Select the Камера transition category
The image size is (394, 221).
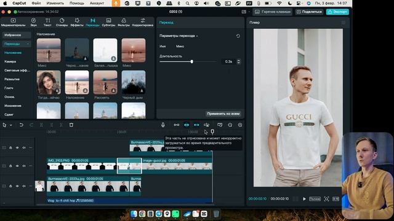(x=10, y=61)
